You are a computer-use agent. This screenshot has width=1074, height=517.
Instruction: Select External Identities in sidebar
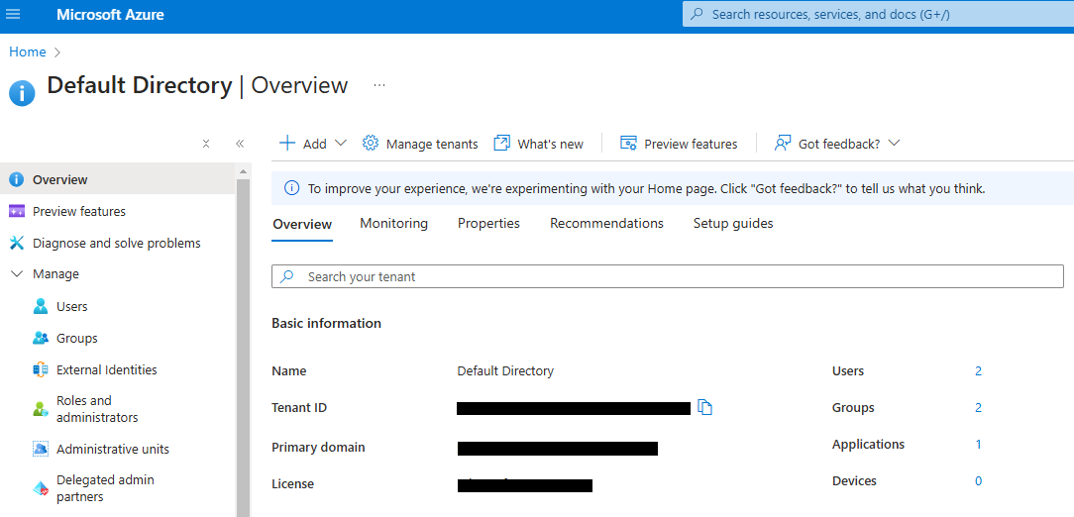[106, 370]
